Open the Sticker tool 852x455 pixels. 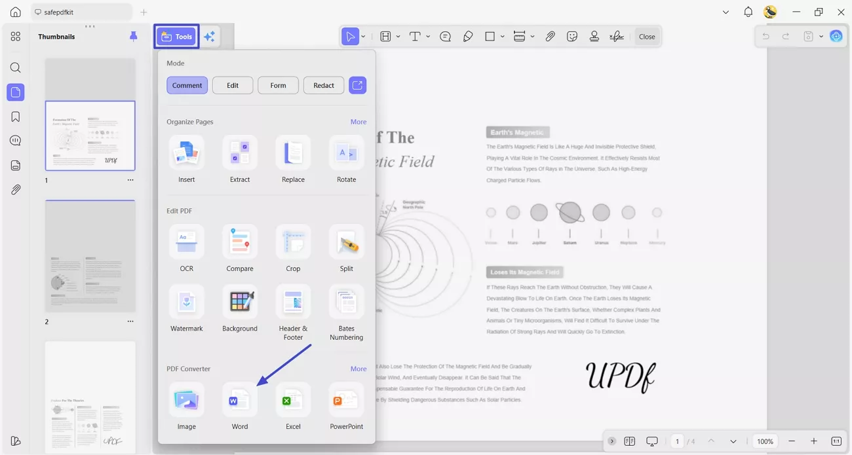(571, 36)
